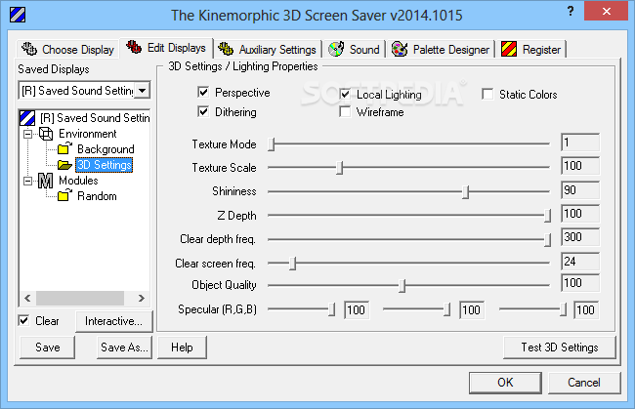Click the Texture Scale slider handle
Screen dimensions: 635x409
point(340,167)
